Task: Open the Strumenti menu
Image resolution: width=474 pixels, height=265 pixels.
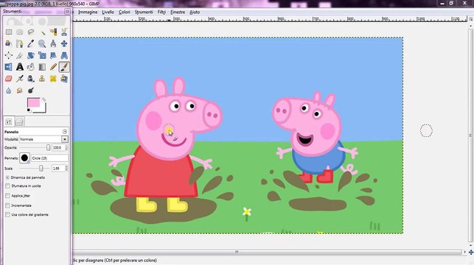Action: (144, 12)
